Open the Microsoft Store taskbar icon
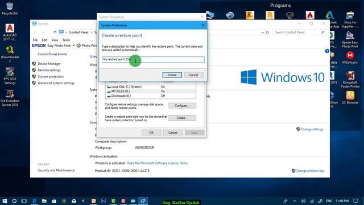Viewport: 364px width, 205px height. click(x=54, y=201)
